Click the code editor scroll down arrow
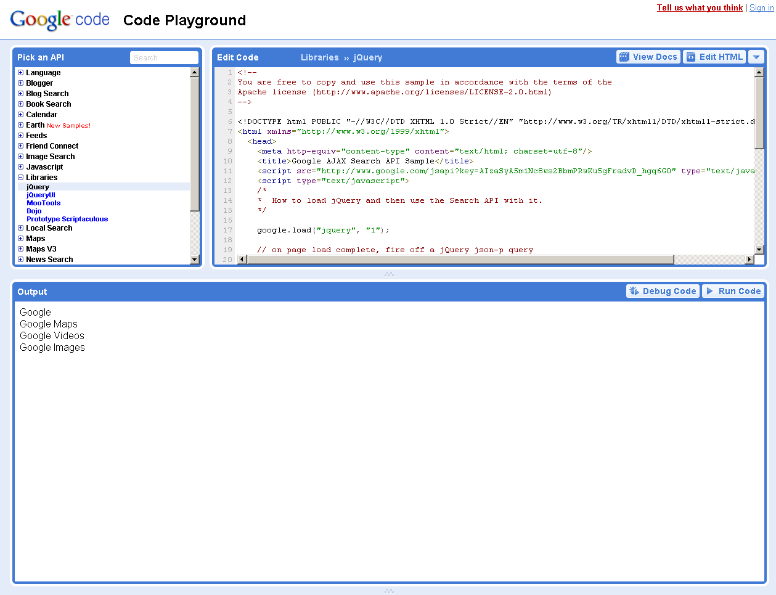Viewport: 776px width, 595px height. [759, 250]
